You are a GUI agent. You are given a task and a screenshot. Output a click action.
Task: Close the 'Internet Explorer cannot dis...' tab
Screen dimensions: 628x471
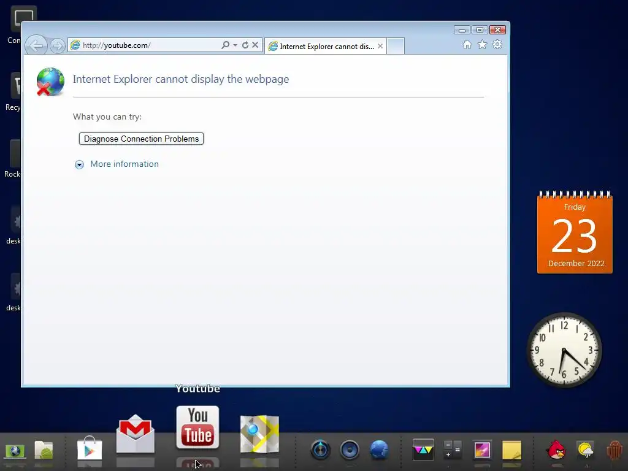[x=380, y=46]
